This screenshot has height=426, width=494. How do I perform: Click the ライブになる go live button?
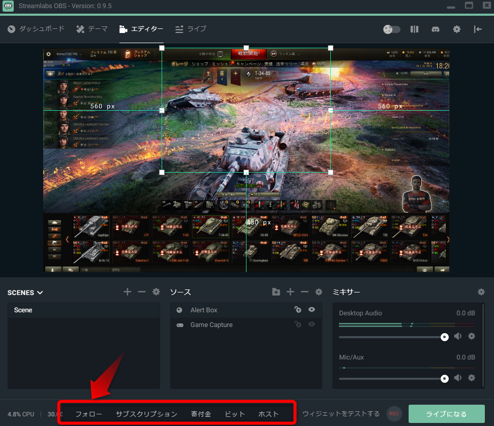pyautogui.click(x=446, y=414)
